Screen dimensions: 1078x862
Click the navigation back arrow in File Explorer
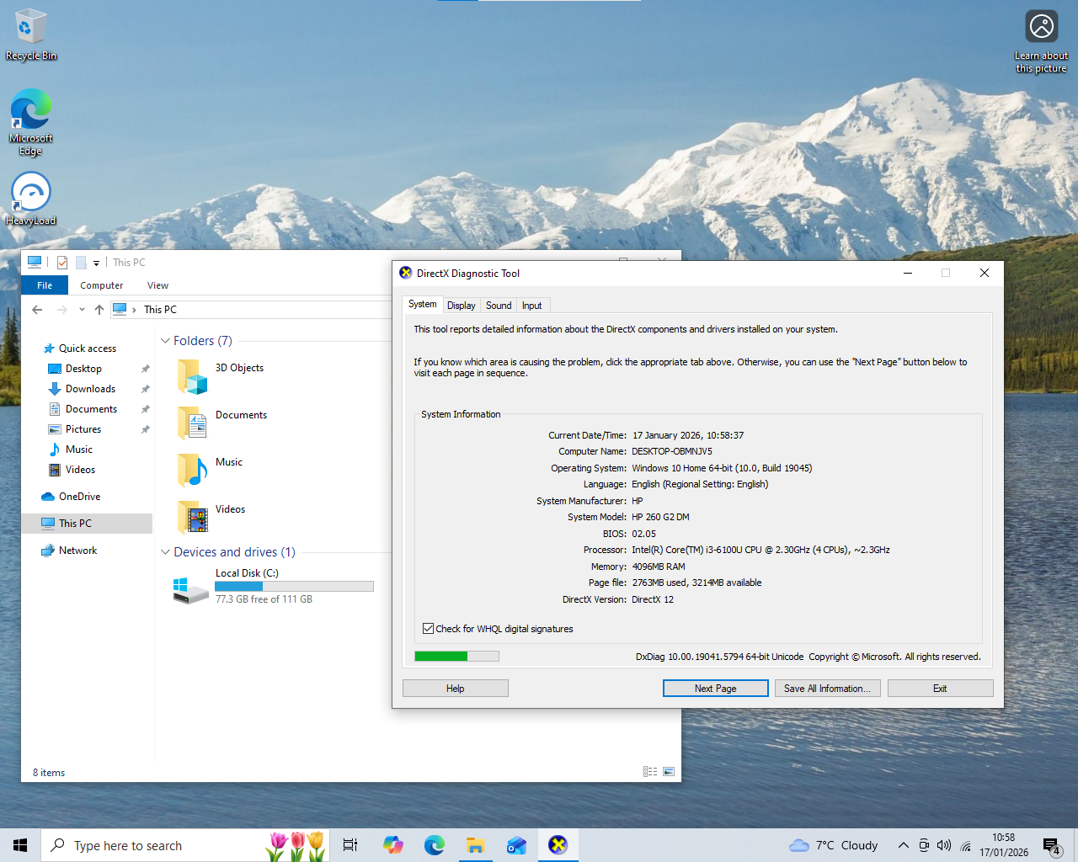[x=37, y=310]
